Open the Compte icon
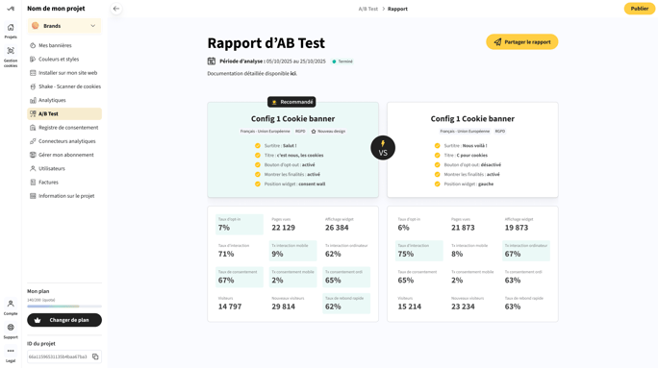The height and width of the screenshot is (368, 658). [x=11, y=307]
